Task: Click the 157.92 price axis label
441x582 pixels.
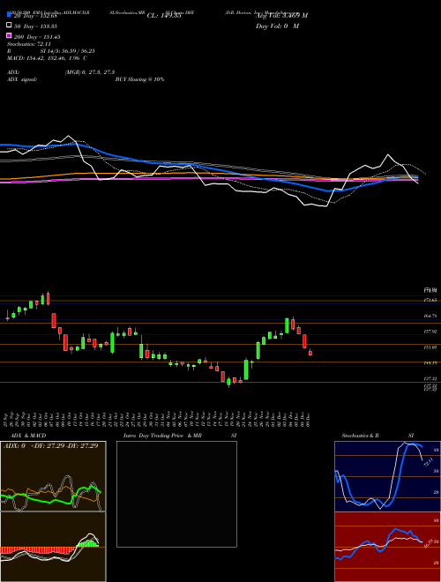Action: [x=430, y=332]
